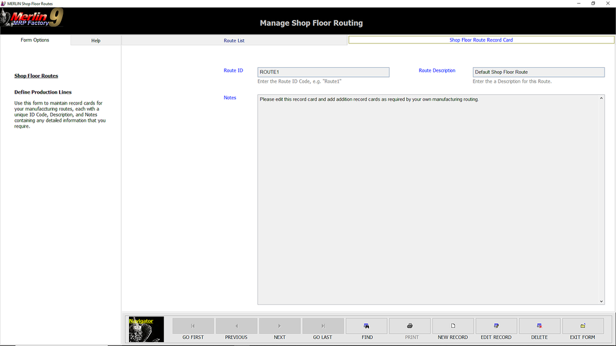Viewport: 616px width, 346px height.
Task: Click the Previous record arrow icon
Action: coord(236,326)
